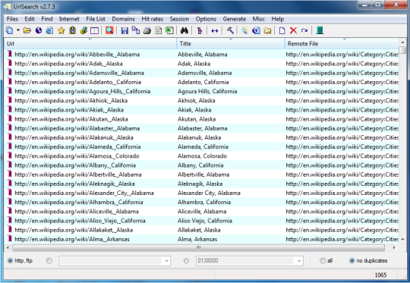
Task: Sort by the Title column header
Action: tap(231, 43)
